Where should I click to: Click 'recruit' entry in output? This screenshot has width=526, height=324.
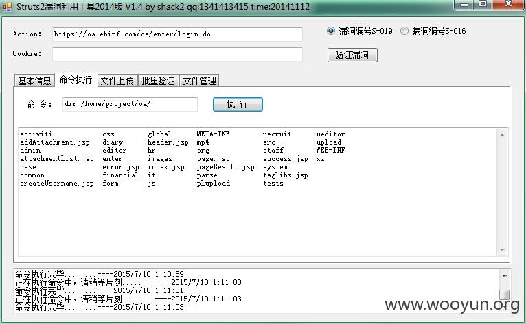tap(277, 134)
